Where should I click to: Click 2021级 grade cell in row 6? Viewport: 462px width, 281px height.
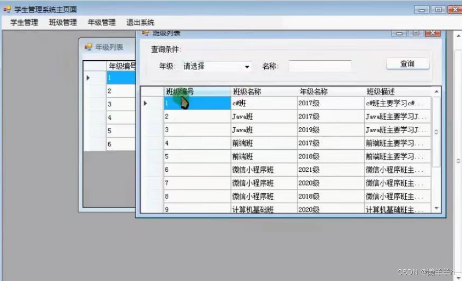[331, 169]
